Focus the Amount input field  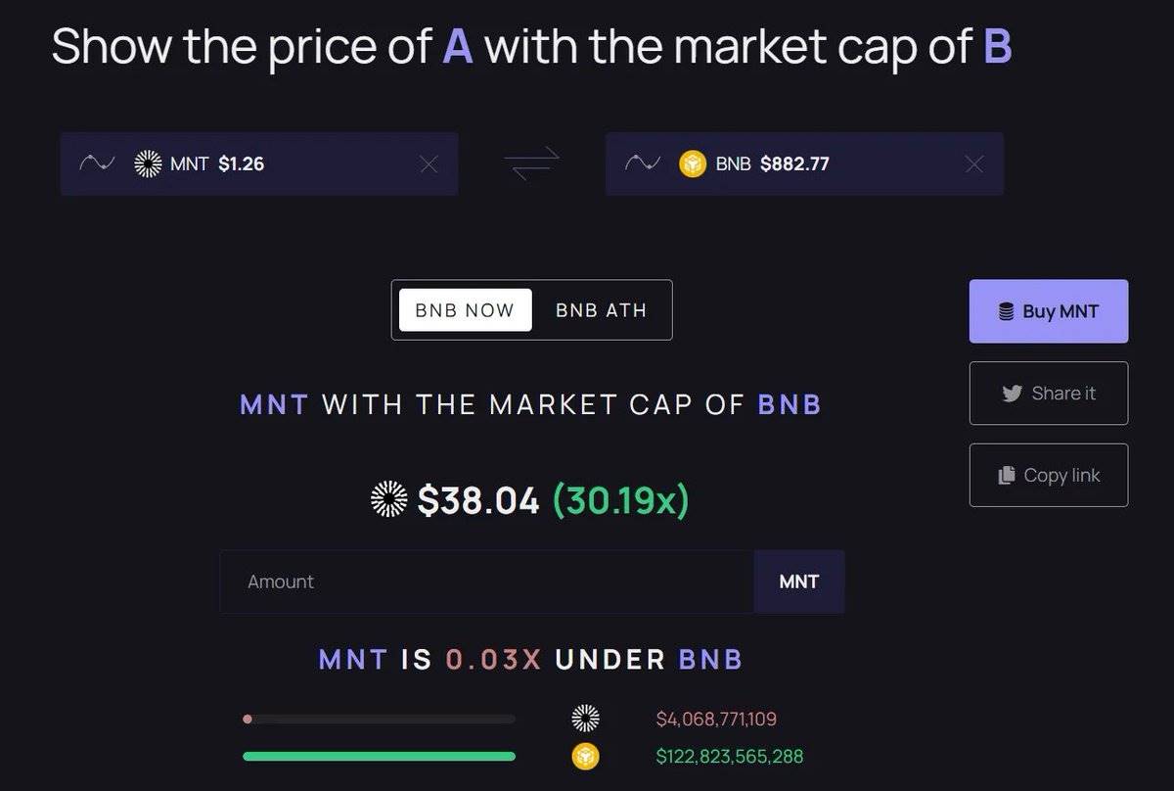pos(486,582)
